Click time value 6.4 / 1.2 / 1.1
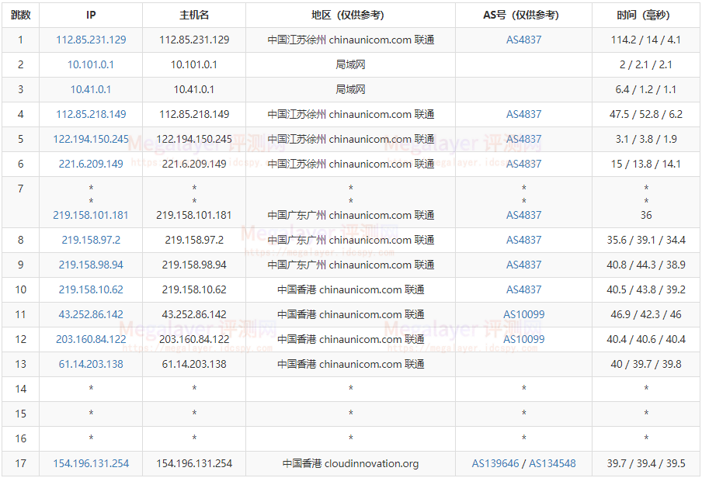The image size is (702, 478). pos(646,89)
